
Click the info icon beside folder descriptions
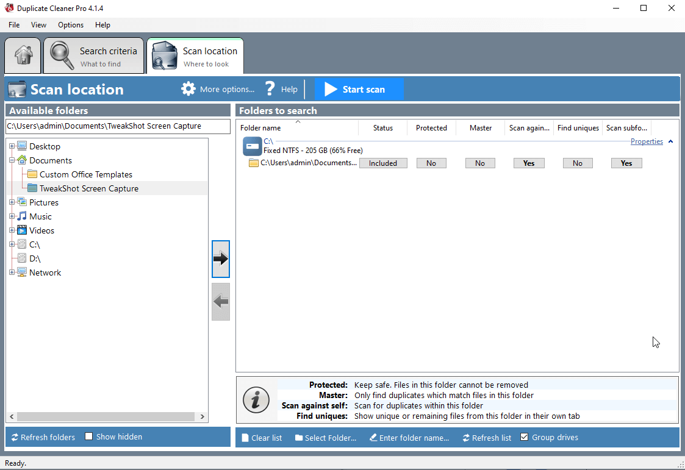click(257, 400)
